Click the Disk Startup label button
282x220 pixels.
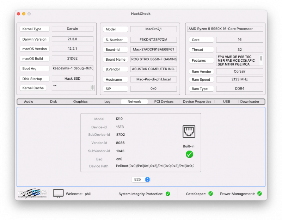pos(34,79)
